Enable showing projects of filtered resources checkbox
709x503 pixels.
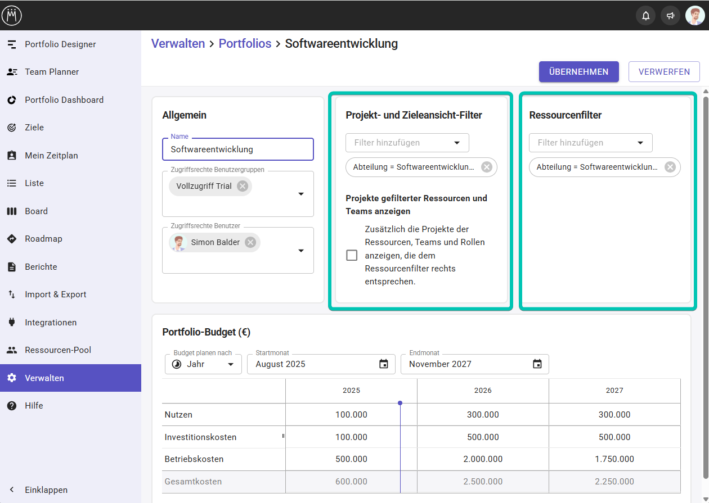(x=352, y=255)
